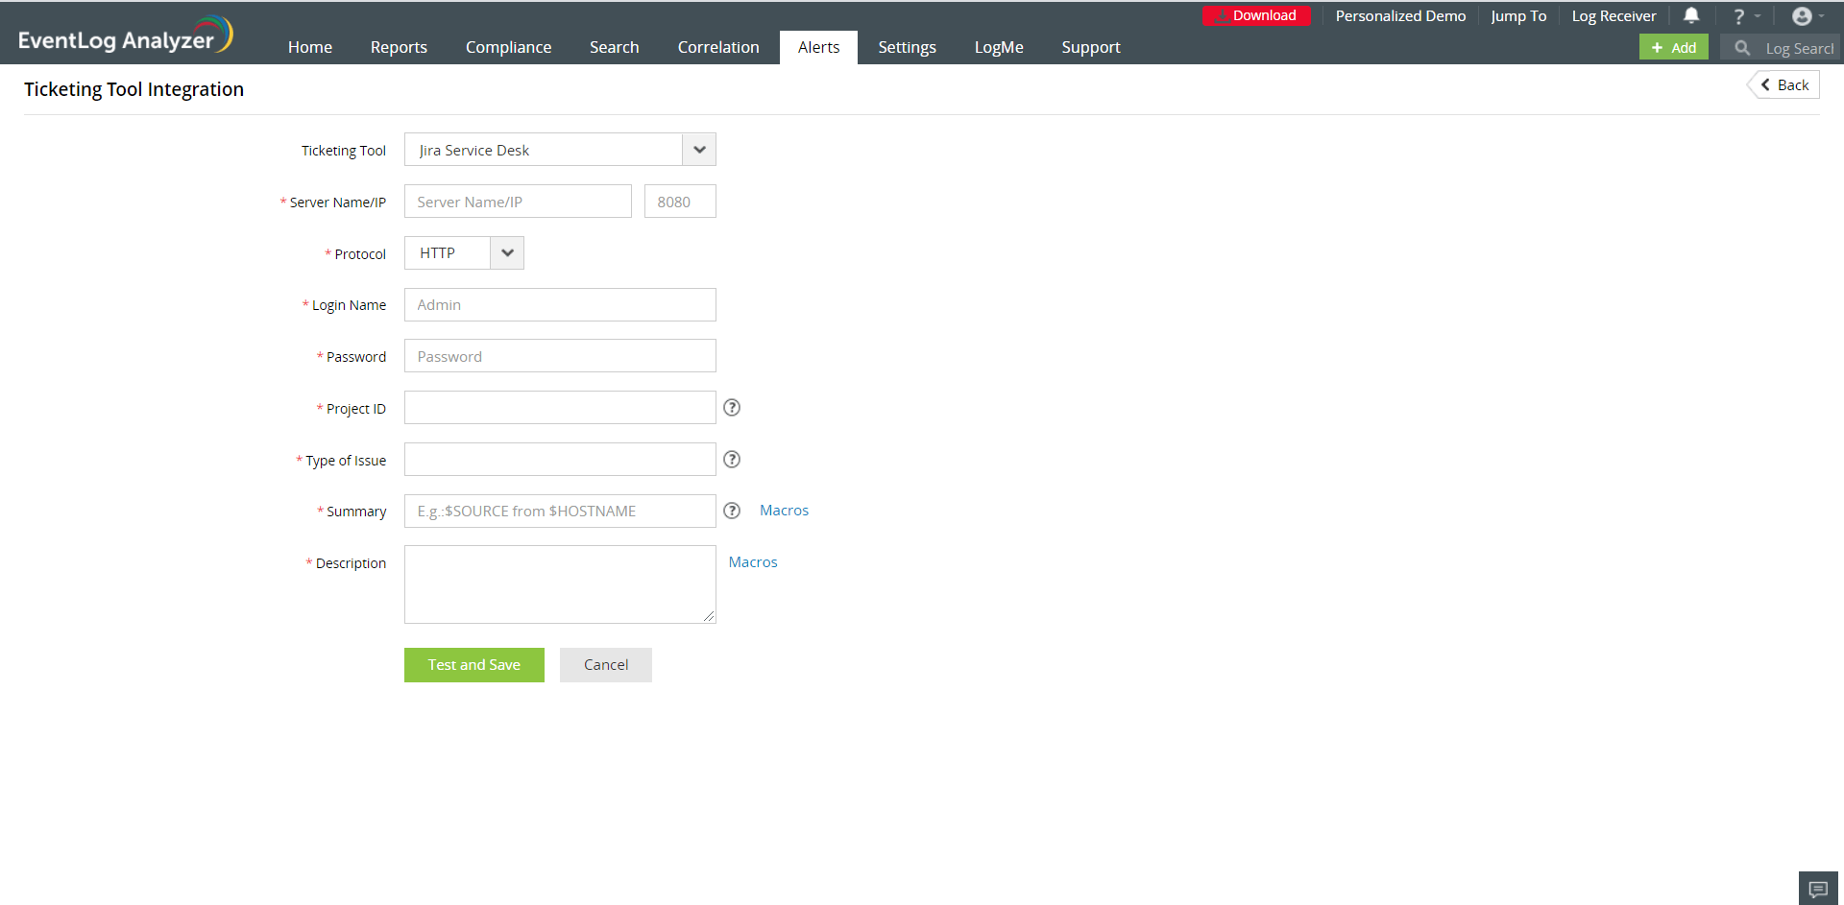The height and width of the screenshot is (905, 1844).
Task: Click the EventLog Analyzer logo
Action: (125, 36)
